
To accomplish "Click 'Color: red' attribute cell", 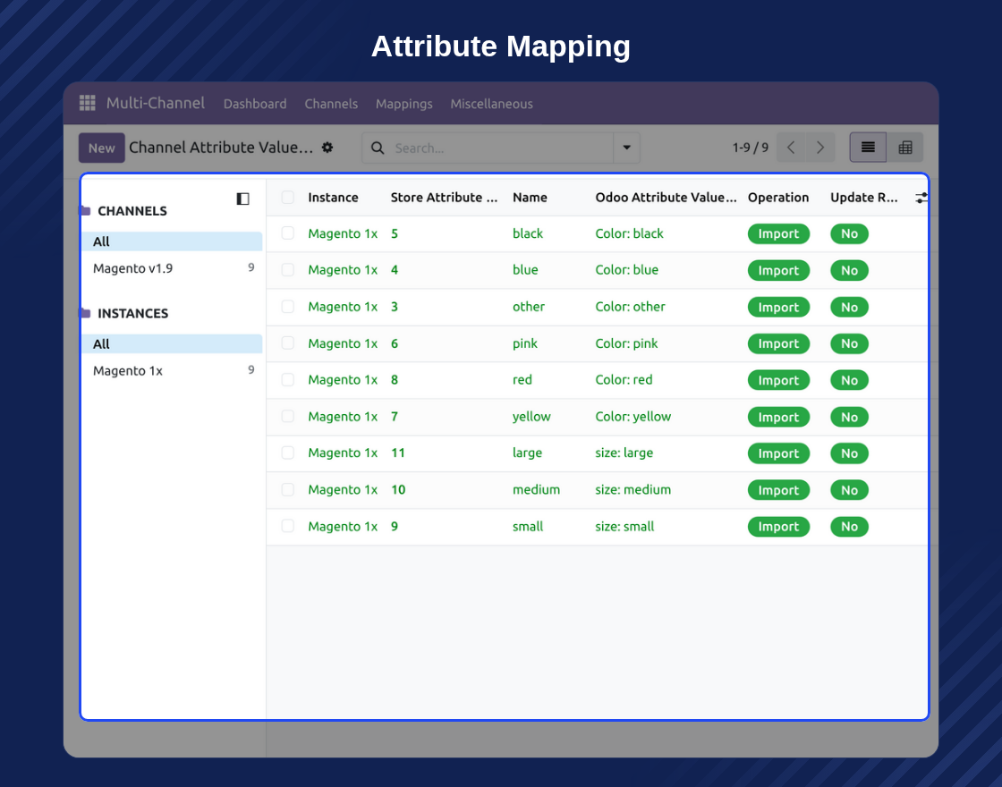I will click(x=624, y=379).
